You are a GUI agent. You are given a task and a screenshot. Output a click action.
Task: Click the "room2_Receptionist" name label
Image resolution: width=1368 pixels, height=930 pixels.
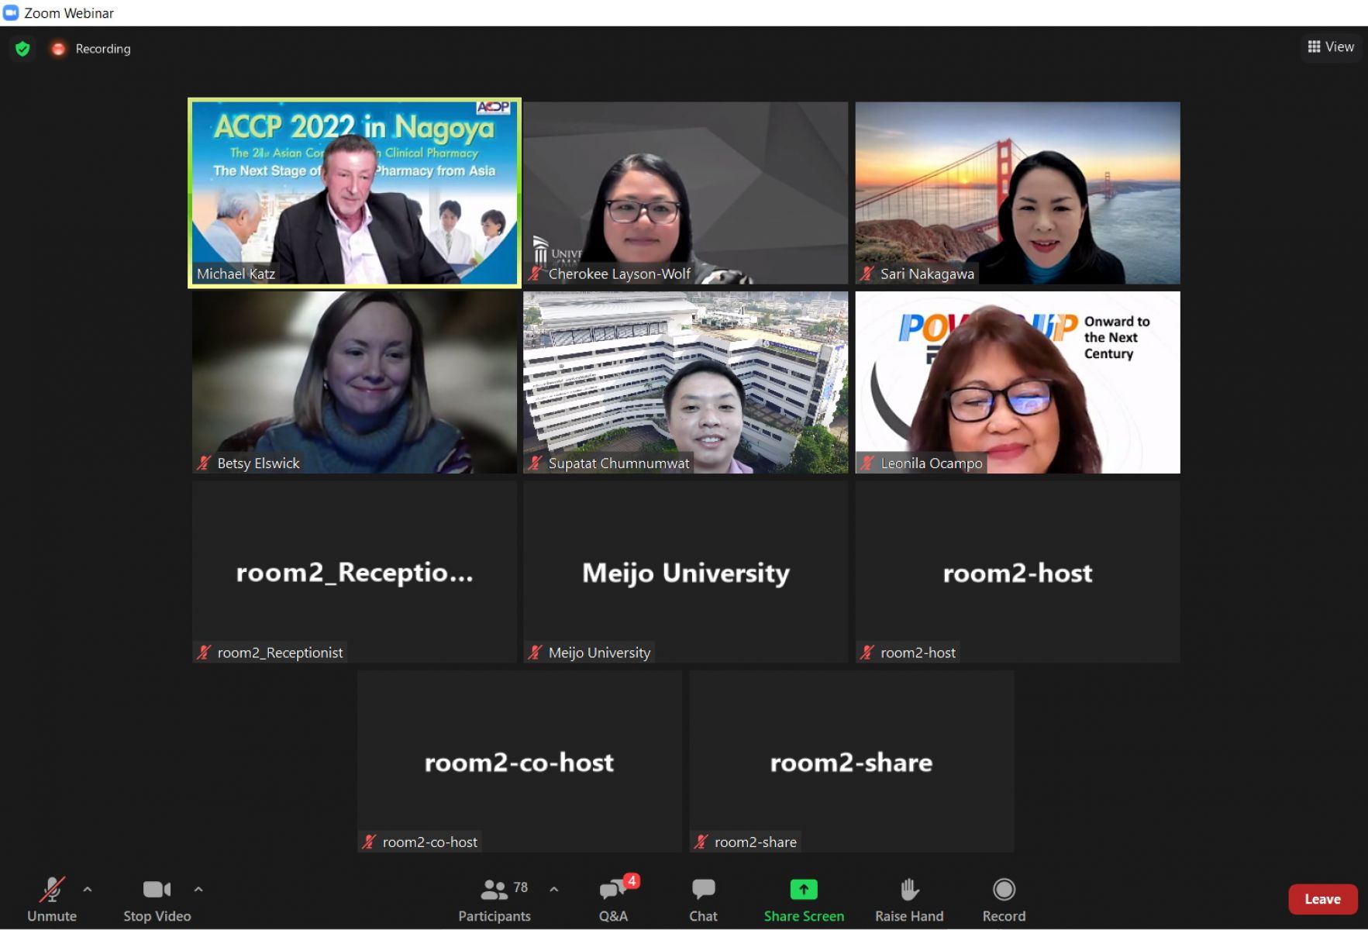280,653
